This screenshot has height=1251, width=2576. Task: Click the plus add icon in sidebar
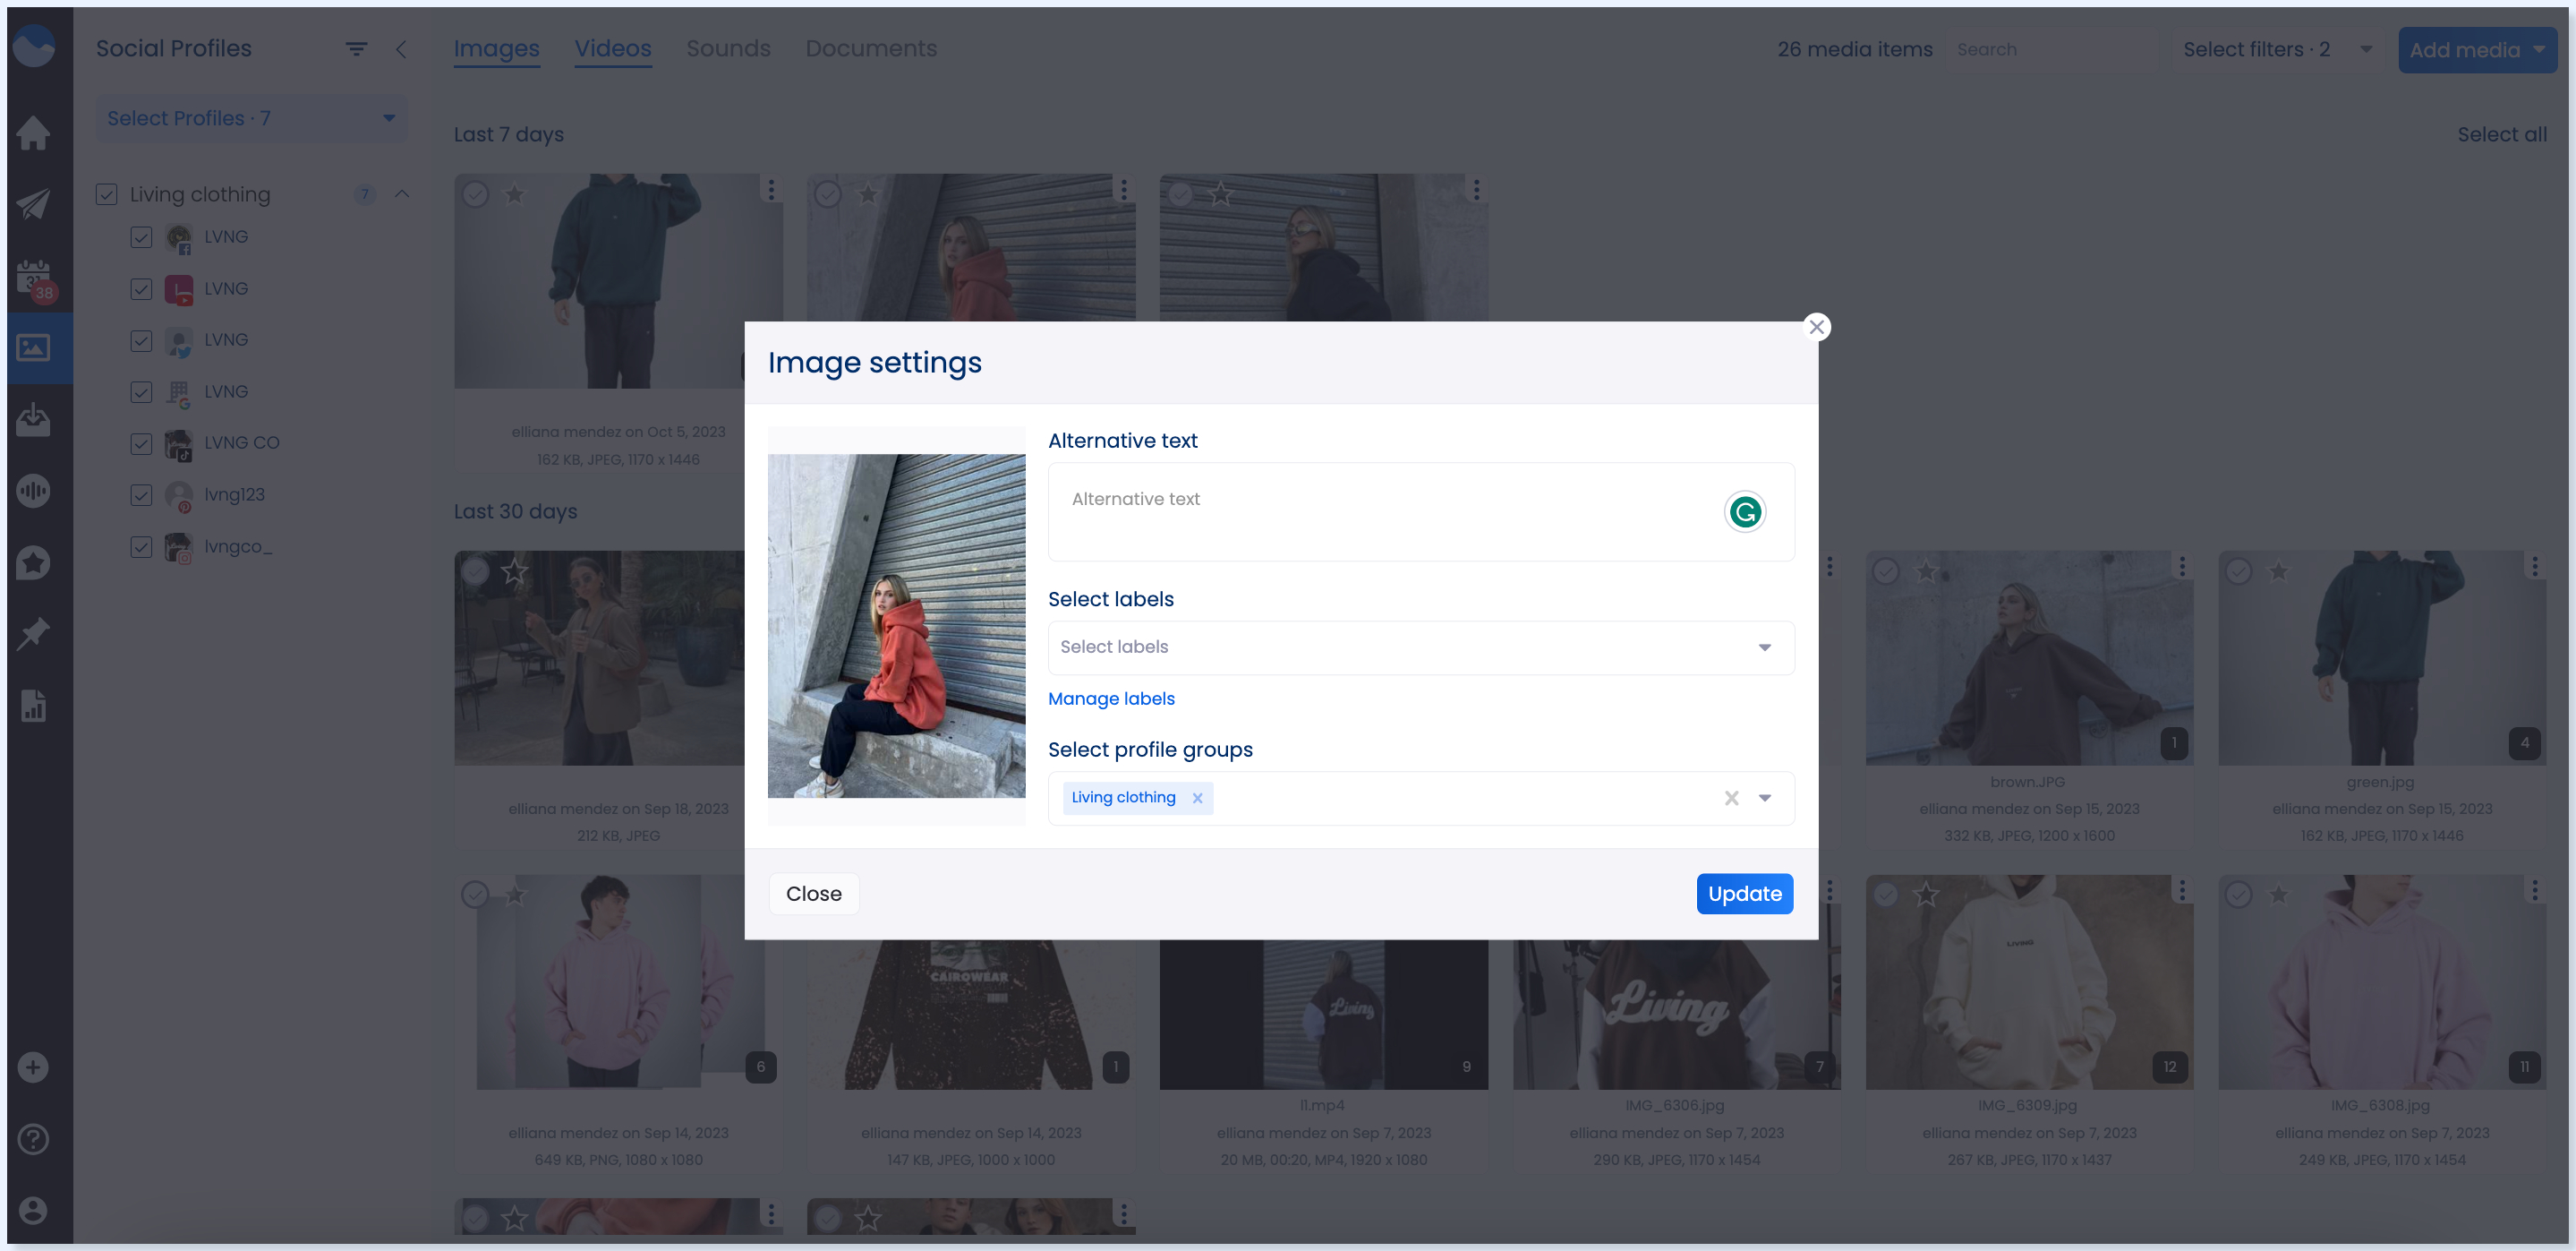pos(33,1067)
